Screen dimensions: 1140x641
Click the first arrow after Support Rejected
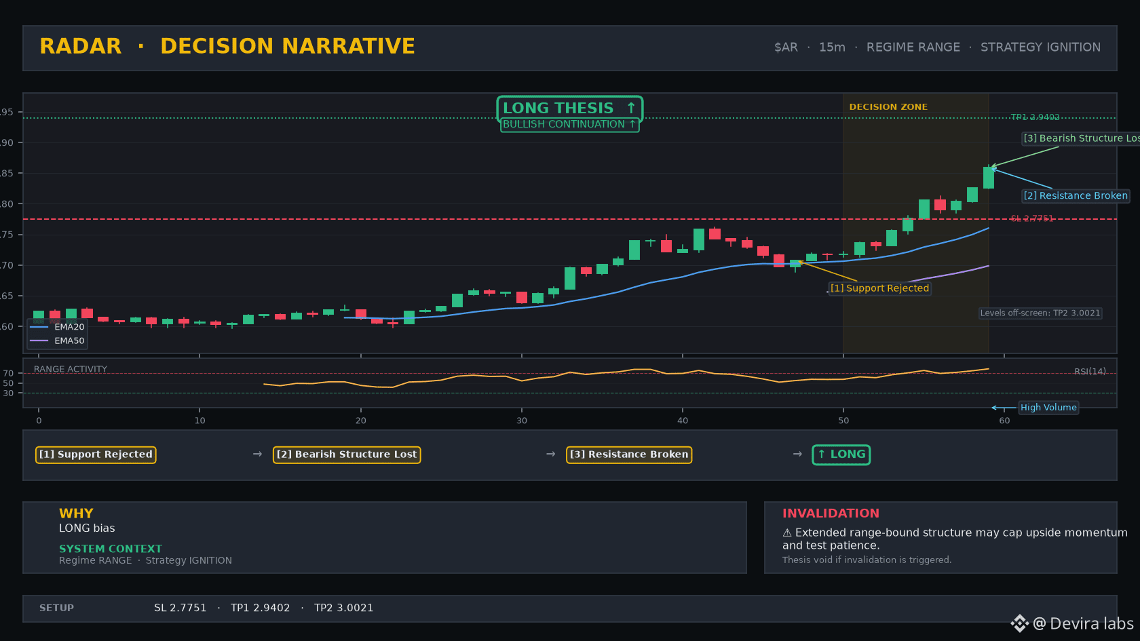point(257,454)
